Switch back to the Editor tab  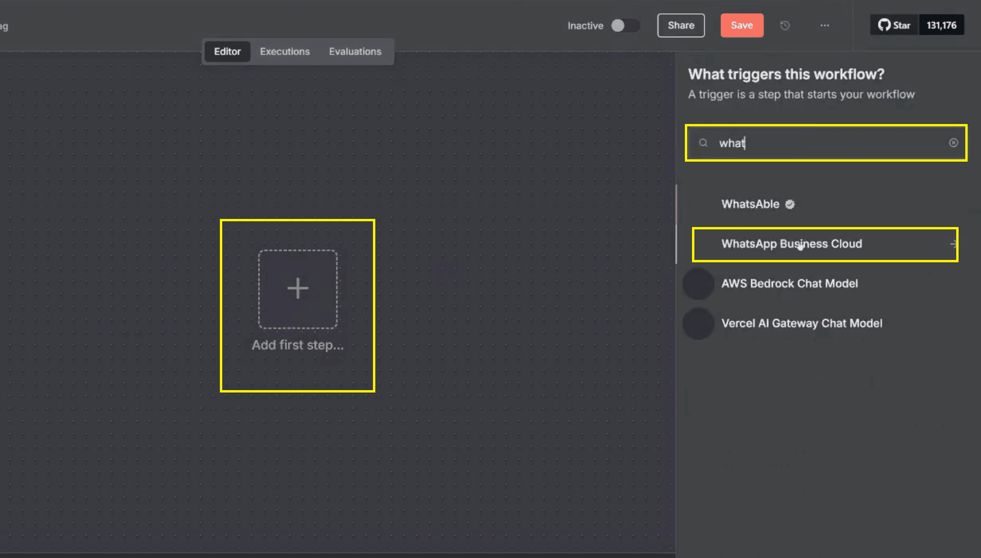click(x=227, y=51)
